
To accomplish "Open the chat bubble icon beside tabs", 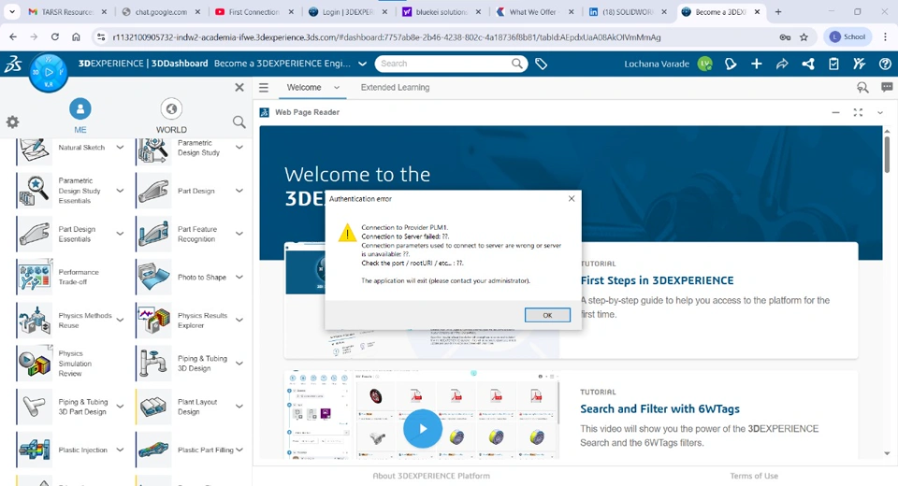I will 887,87.
